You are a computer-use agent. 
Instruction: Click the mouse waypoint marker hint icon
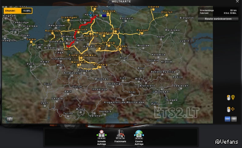[x=231, y=98]
